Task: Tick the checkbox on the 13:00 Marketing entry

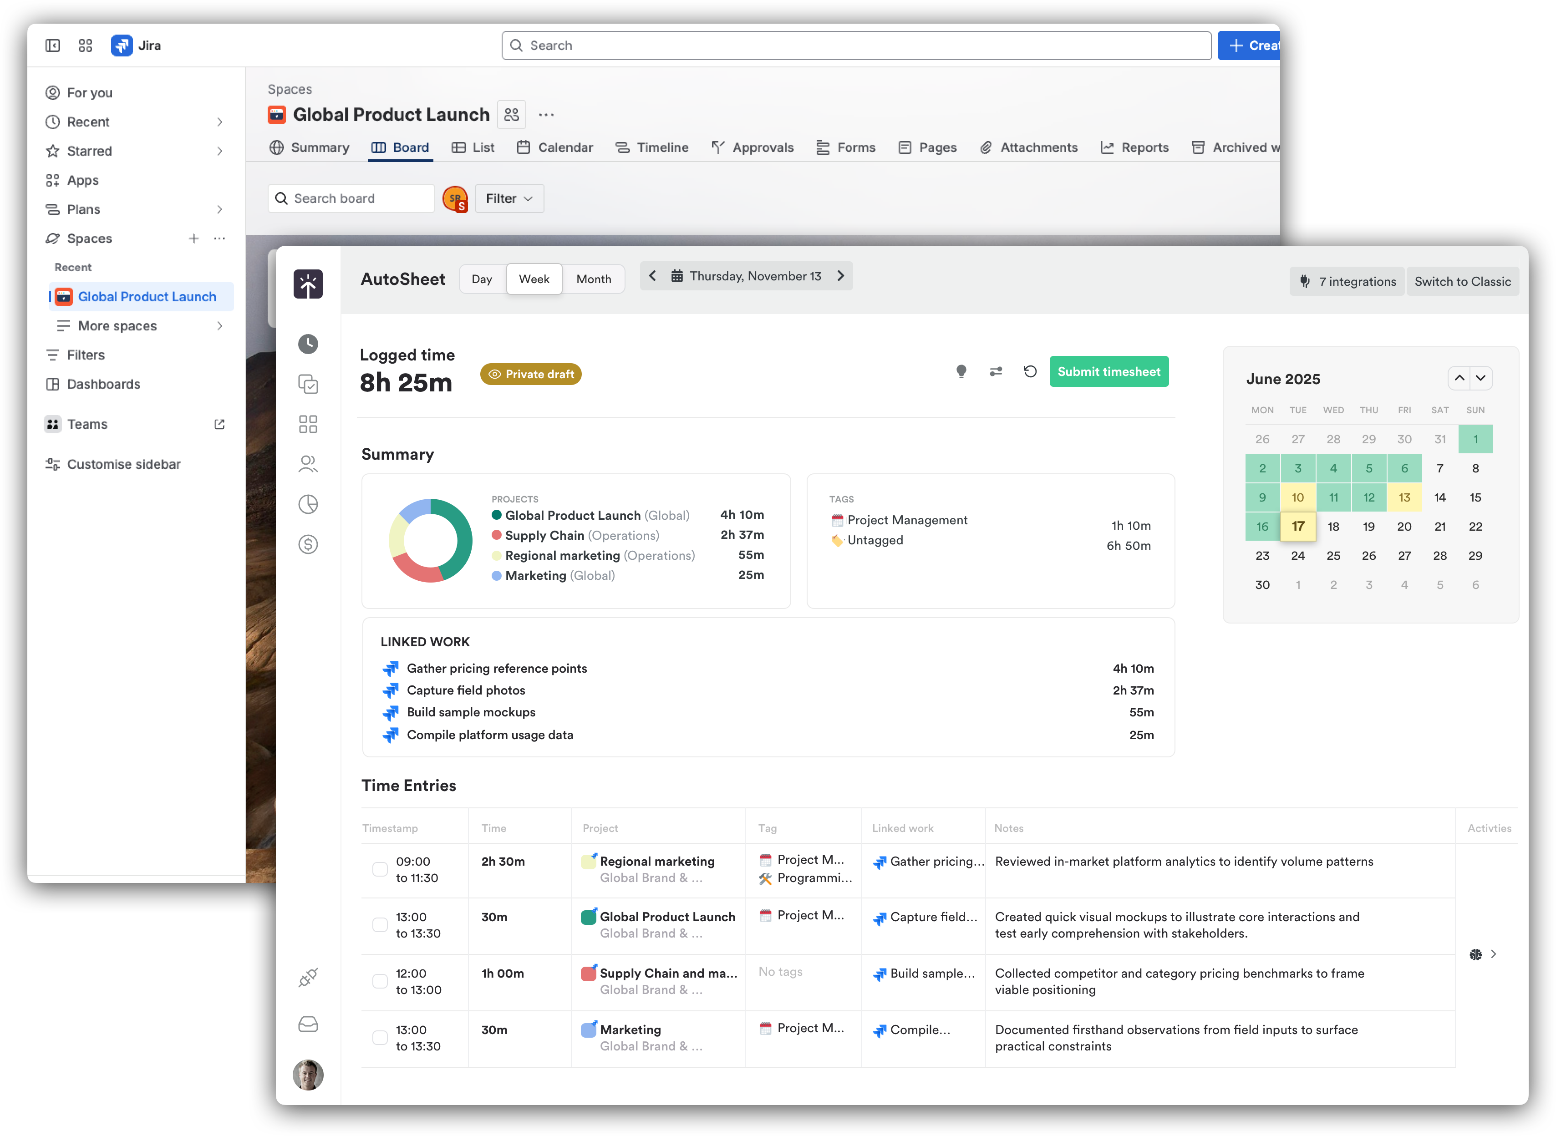Action: tap(380, 1038)
